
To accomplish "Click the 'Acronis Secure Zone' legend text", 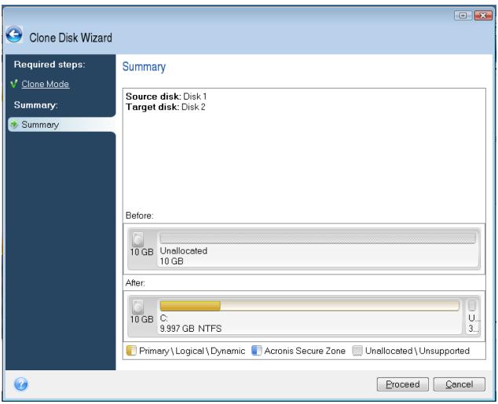I will click(x=305, y=351).
